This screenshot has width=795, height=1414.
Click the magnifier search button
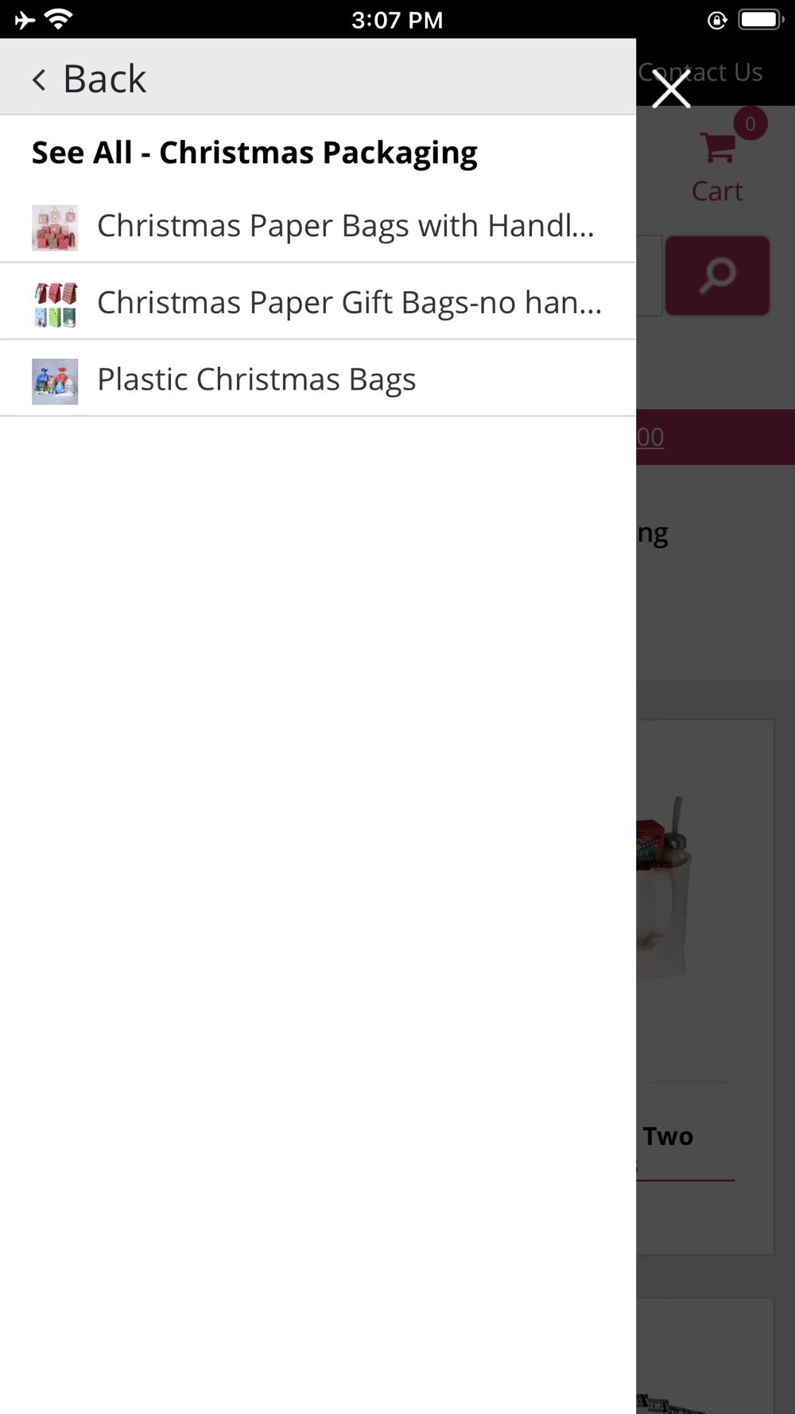[717, 275]
